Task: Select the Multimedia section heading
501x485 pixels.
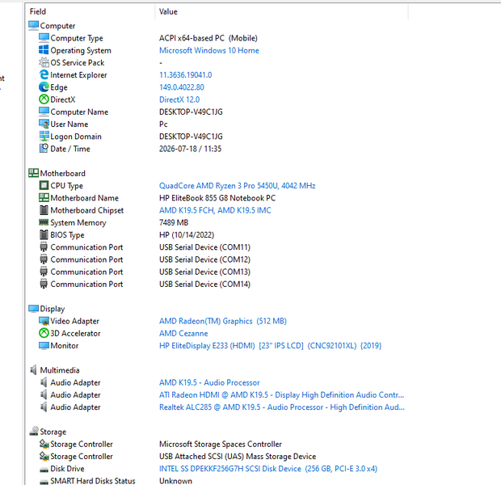Action: [60, 370]
